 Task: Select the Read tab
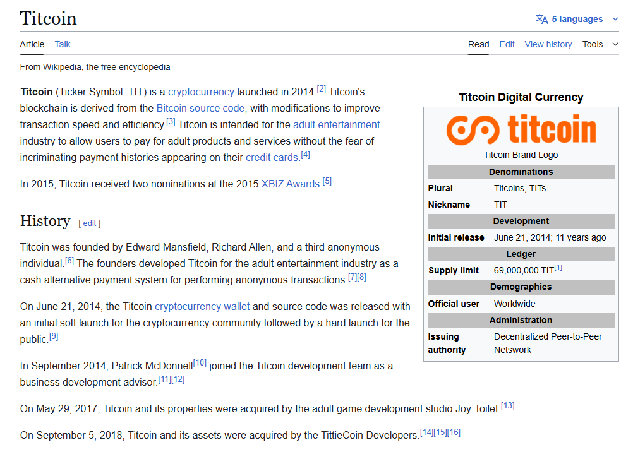pyautogui.click(x=478, y=44)
